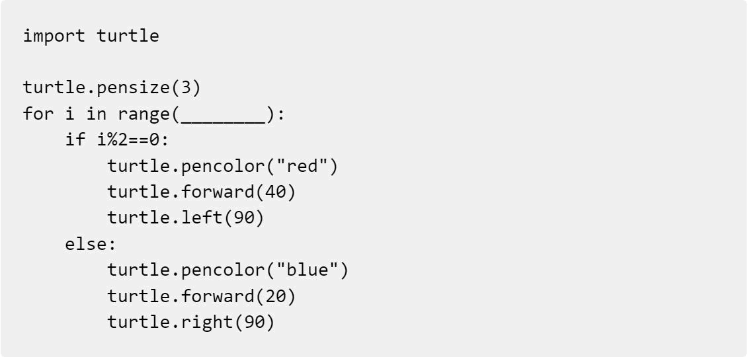The image size is (748, 357).
Task: Click turtle.right(90) line
Action: coord(191,322)
